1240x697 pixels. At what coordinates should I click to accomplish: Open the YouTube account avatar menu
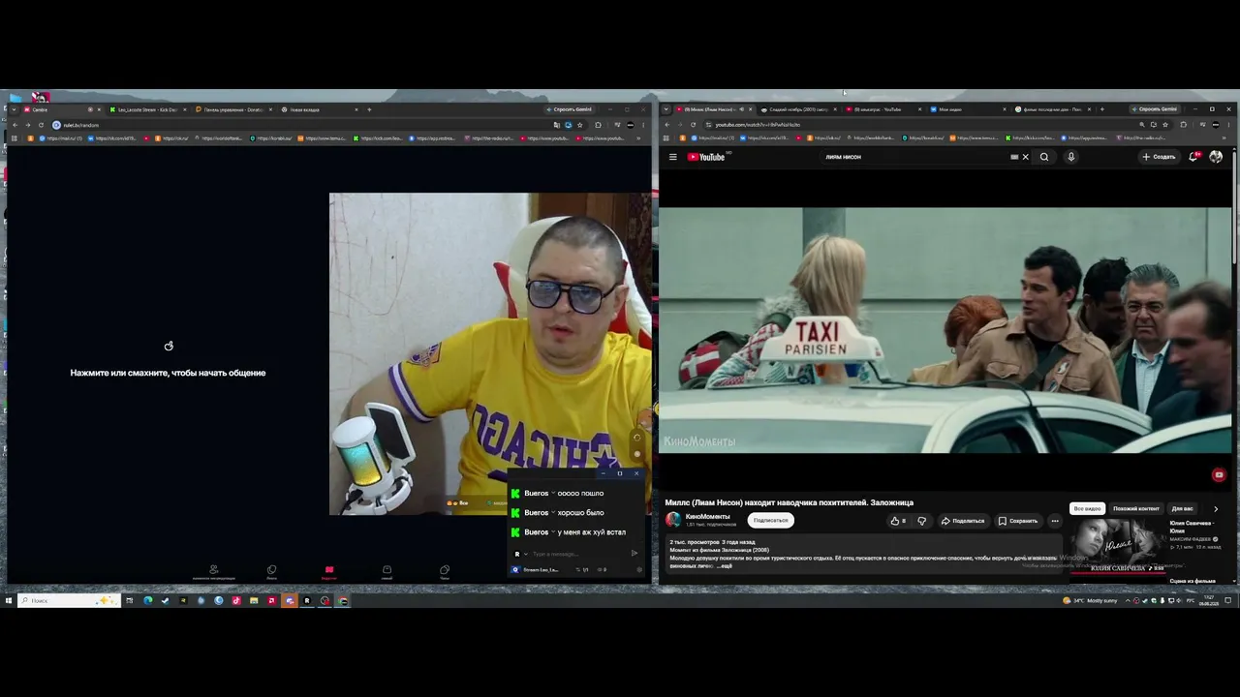(1216, 157)
